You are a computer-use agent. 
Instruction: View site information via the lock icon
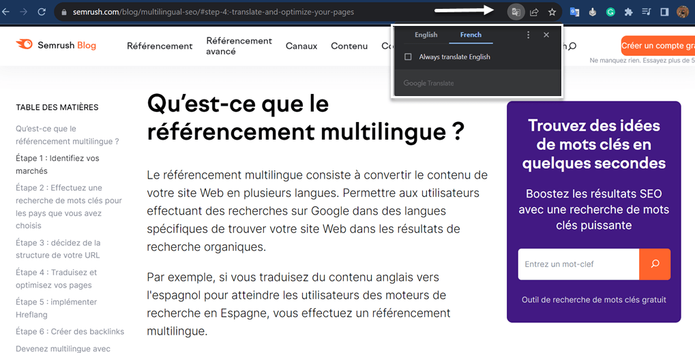[x=64, y=12]
